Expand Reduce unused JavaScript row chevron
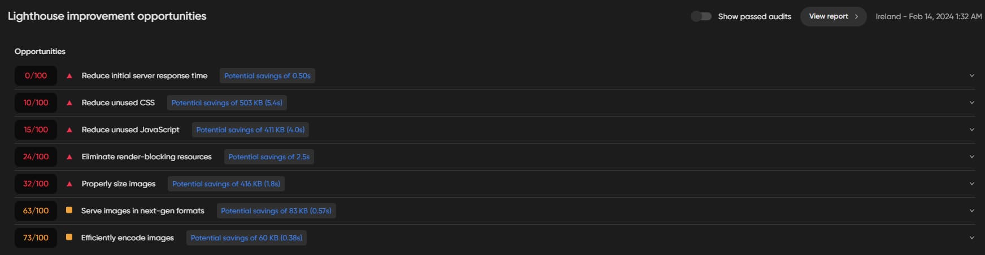Image resolution: width=985 pixels, height=255 pixels. [x=971, y=129]
